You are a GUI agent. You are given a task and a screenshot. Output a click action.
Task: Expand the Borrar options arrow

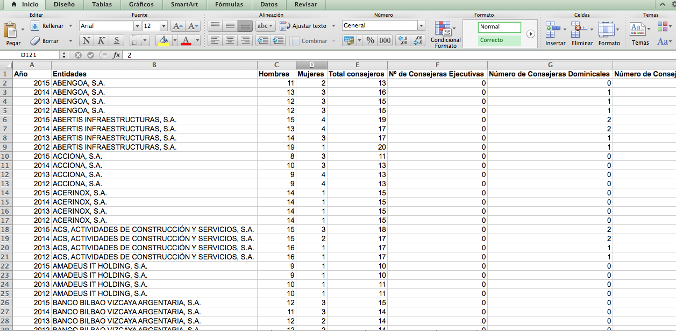[x=70, y=41]
